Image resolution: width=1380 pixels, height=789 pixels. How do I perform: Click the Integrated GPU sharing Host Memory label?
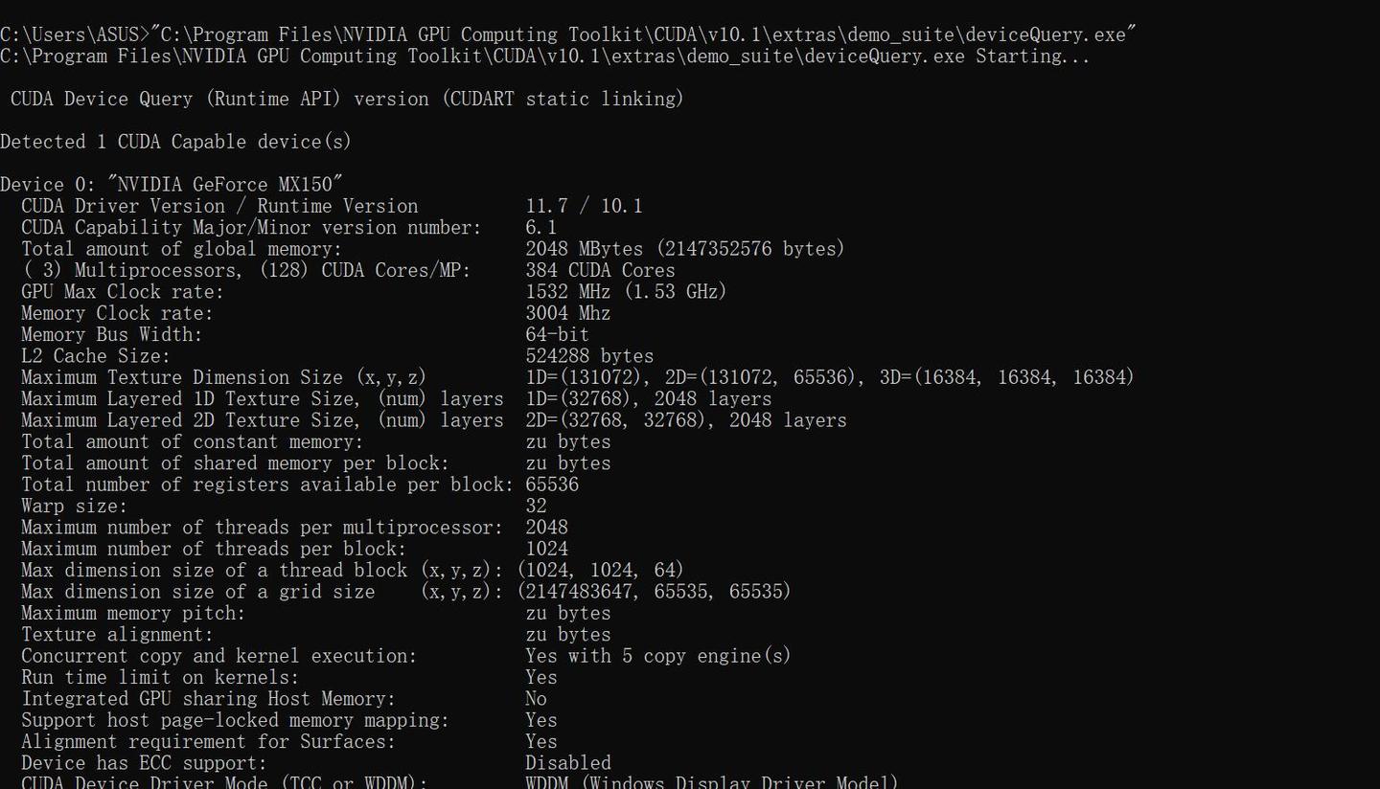tap(208, 699)
